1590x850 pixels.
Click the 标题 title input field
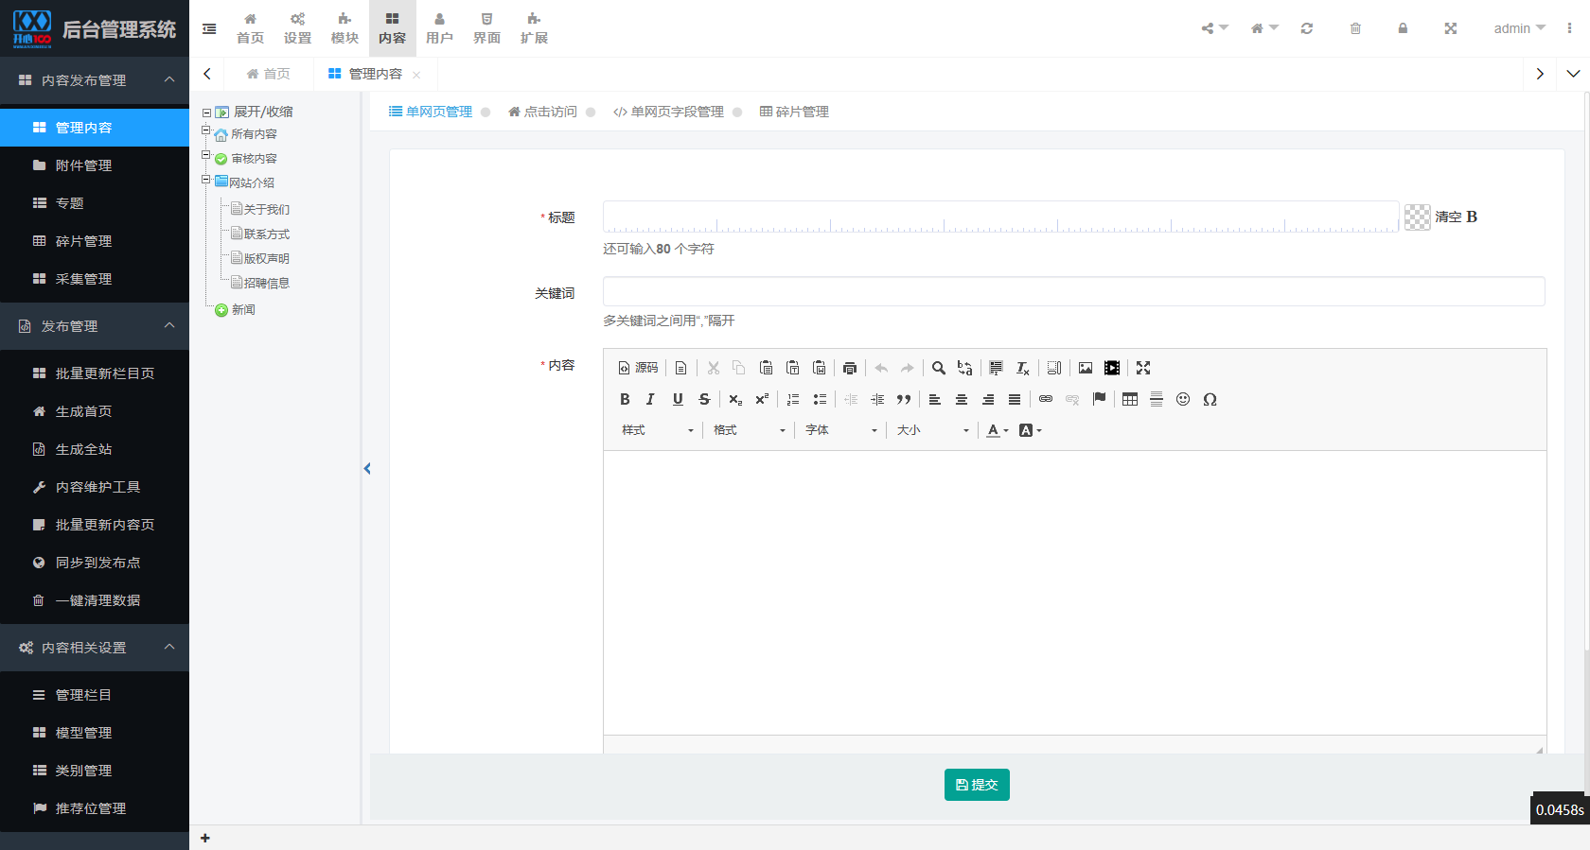pyautogui.click(x=1000, y=217)
